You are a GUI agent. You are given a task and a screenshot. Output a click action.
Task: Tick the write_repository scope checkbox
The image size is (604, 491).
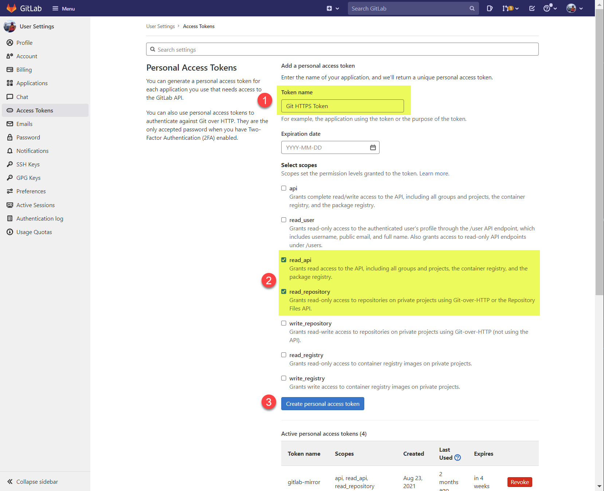click(284, 323)
